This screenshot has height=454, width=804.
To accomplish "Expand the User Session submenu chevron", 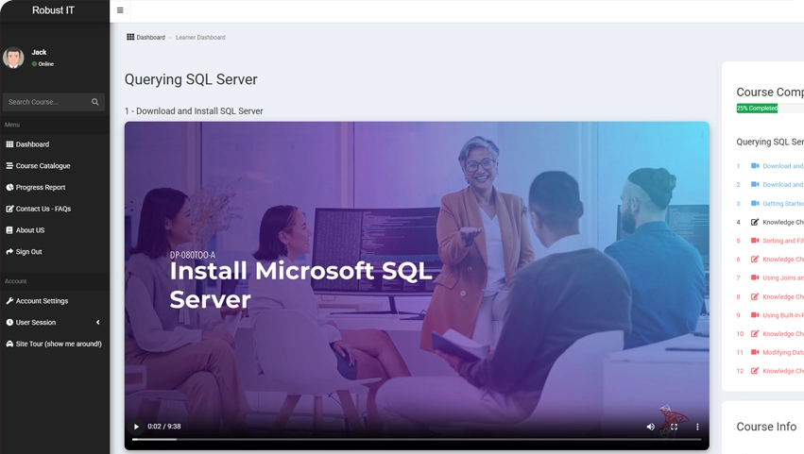I will [98, 322].
